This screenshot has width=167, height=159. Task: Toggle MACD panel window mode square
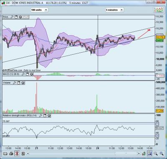pyautogui.click(x=27, y=74)
